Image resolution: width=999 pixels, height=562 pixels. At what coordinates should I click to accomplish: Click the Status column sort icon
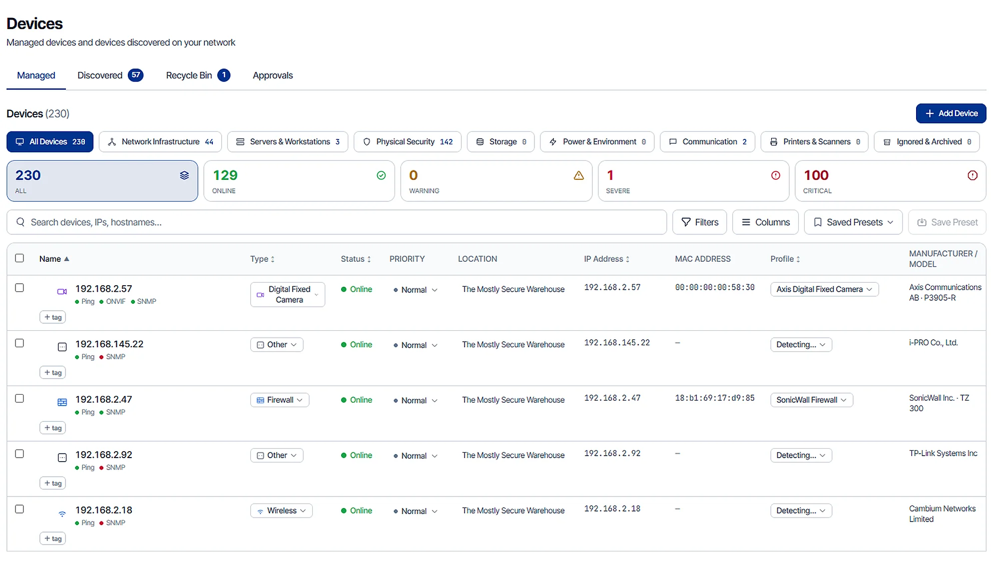pos(369,259)
